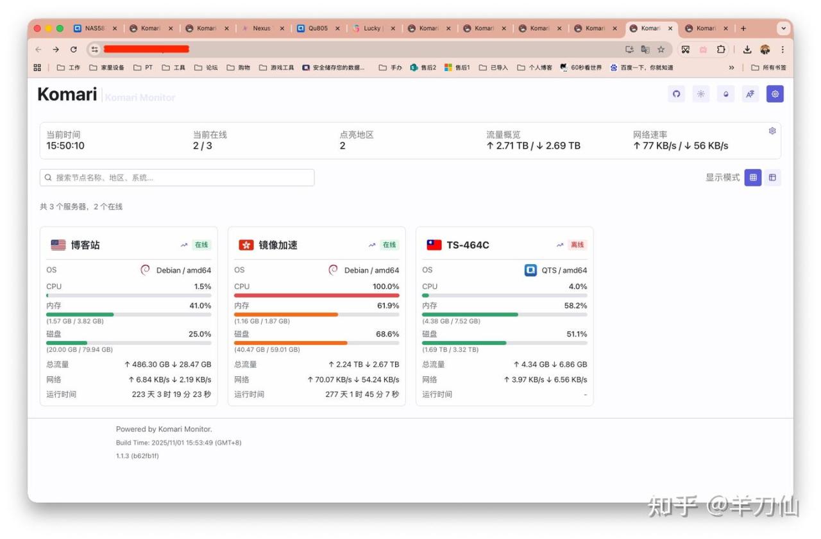Open the 镜像加速 server details
Viewport: 821px width, 539px height.
(278, 245)
